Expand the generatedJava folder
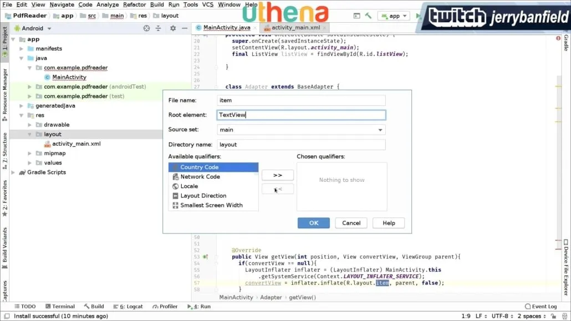This screenshot has height=321, width=571. (x=22, y=106)
